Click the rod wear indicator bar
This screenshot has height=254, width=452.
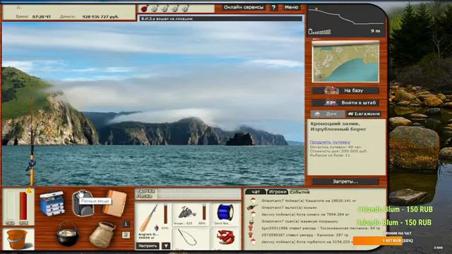coord(165,214)
